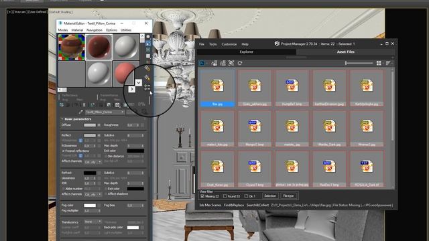The width and height of the screenshot is (429, 241).
Task: Click the Reflect color swatch
Action: tap(90, 135)
